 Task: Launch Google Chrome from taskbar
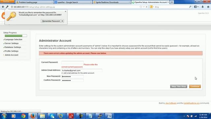(23, 116)
